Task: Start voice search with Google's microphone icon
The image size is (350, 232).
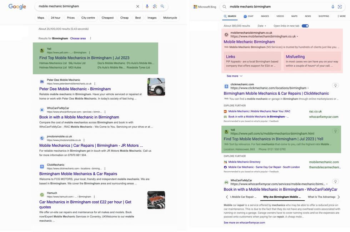Action: pos(147,6)
